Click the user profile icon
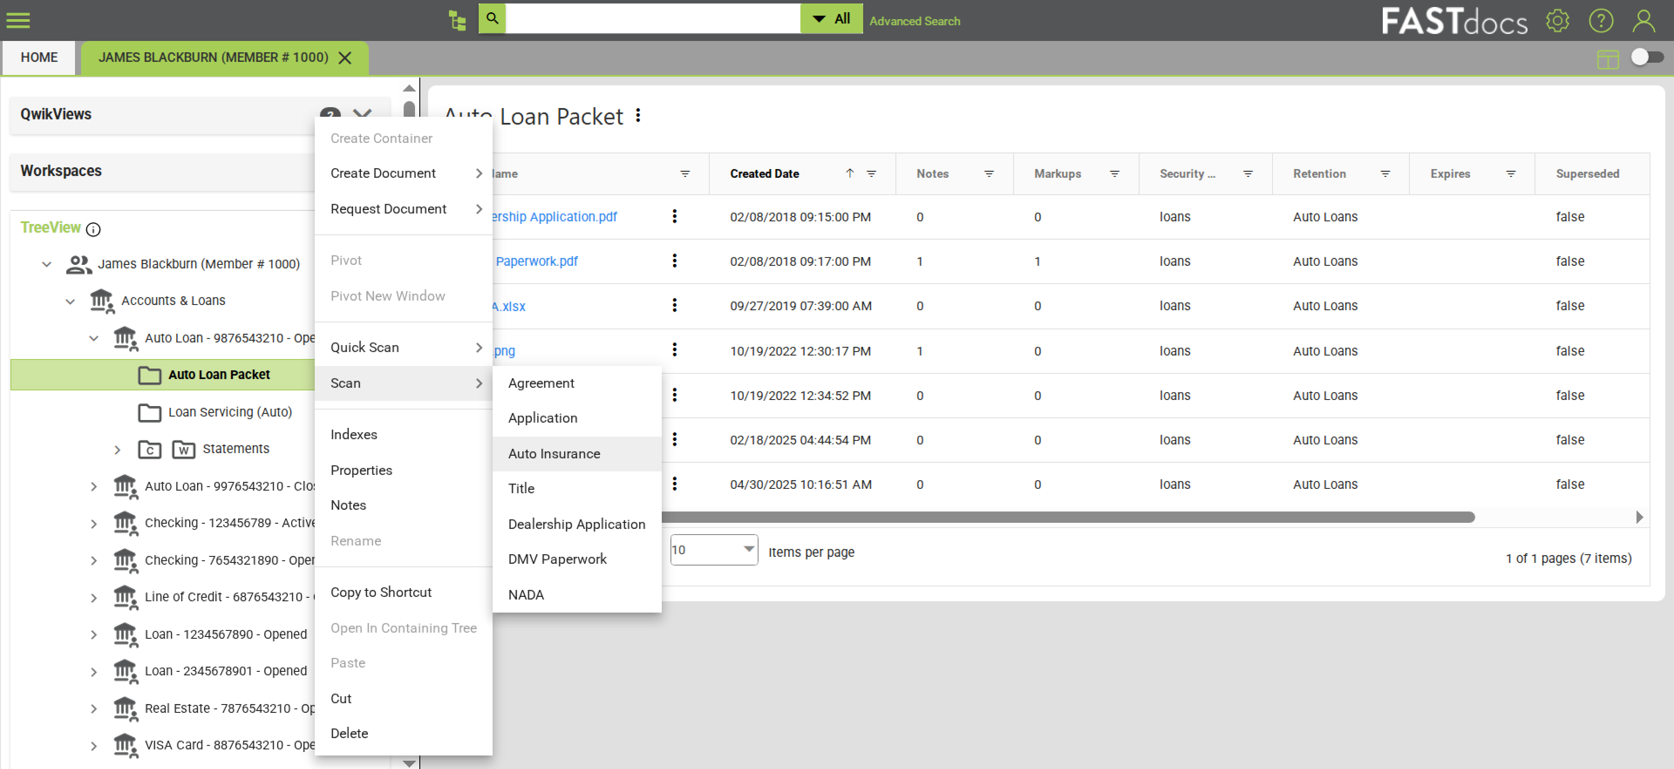This screenshot has height=769, width=1674. (1644, 21)
